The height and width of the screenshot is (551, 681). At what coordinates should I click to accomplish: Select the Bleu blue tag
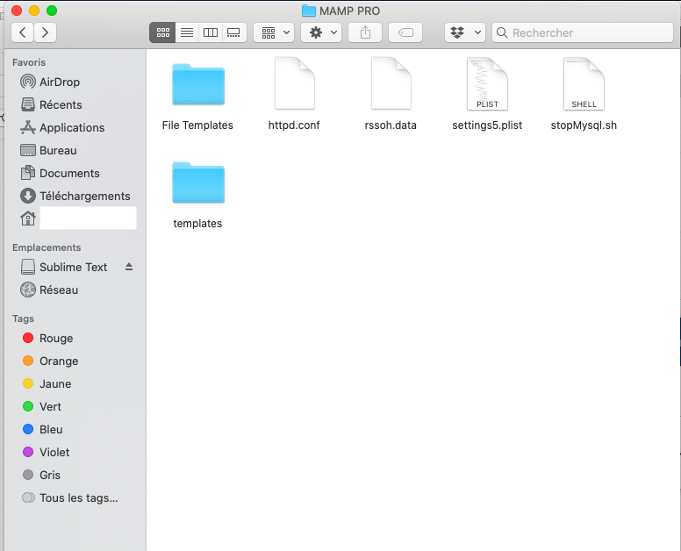pyautogui.click(x=74, y=429)
